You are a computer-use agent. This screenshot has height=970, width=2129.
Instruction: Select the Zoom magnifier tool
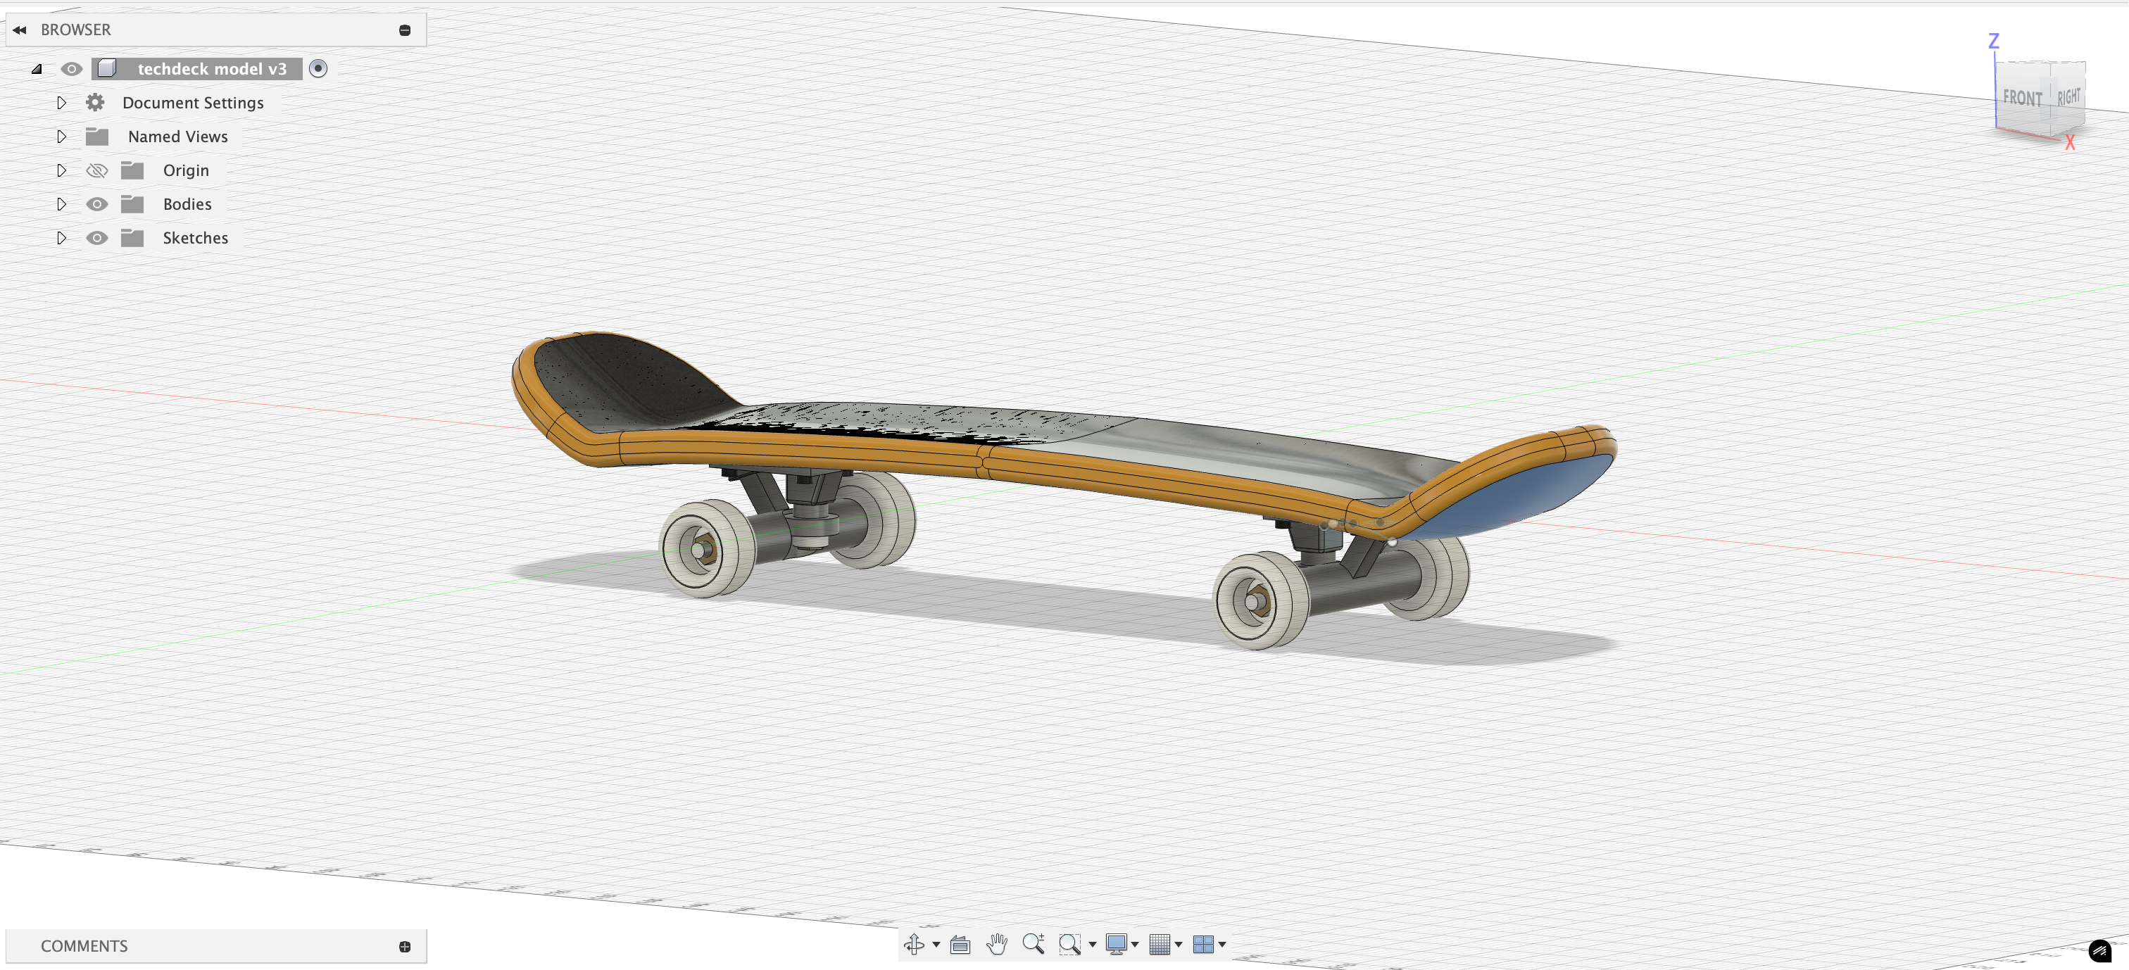1033,943
